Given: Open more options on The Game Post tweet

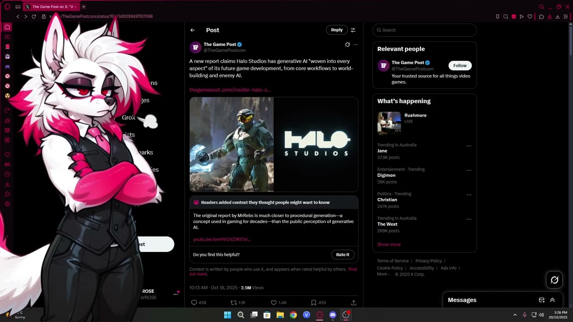Looking at the screenshot, I should [355, 44].
